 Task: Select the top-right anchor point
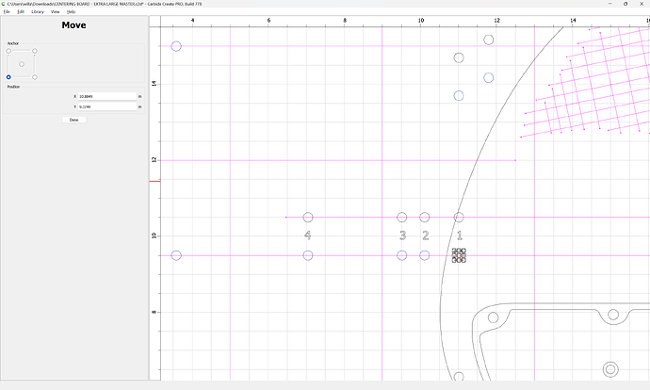click(35, 51)
